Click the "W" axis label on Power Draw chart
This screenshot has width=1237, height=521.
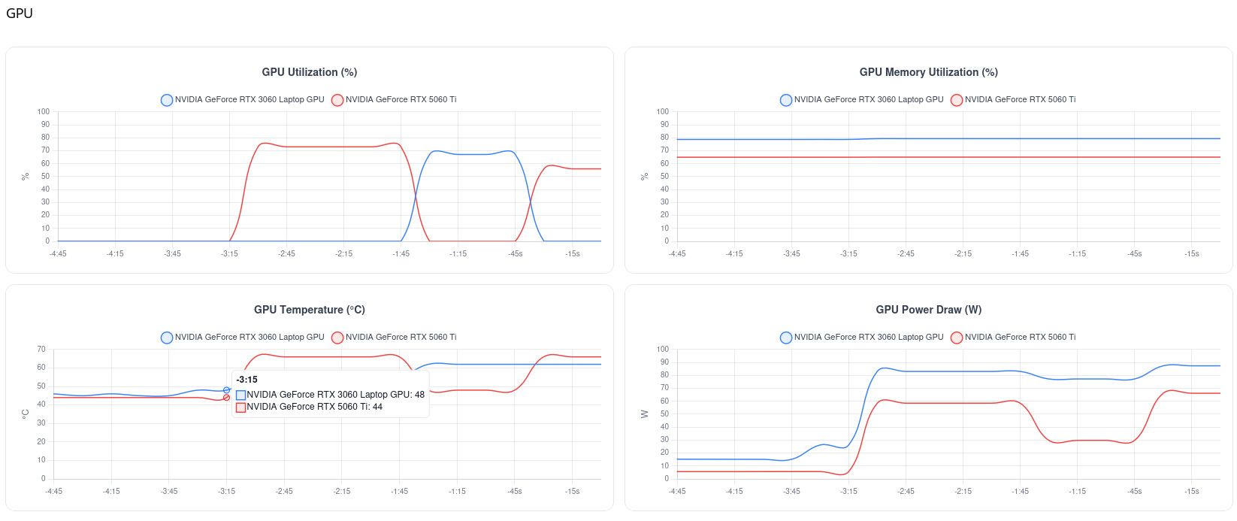coord(645,413)
